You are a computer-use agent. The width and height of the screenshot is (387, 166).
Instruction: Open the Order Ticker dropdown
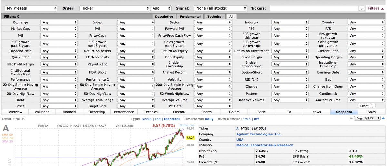pos(114,8)
